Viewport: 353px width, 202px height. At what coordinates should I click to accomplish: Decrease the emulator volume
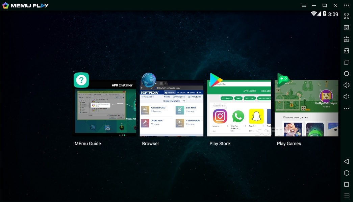(346, 97)
